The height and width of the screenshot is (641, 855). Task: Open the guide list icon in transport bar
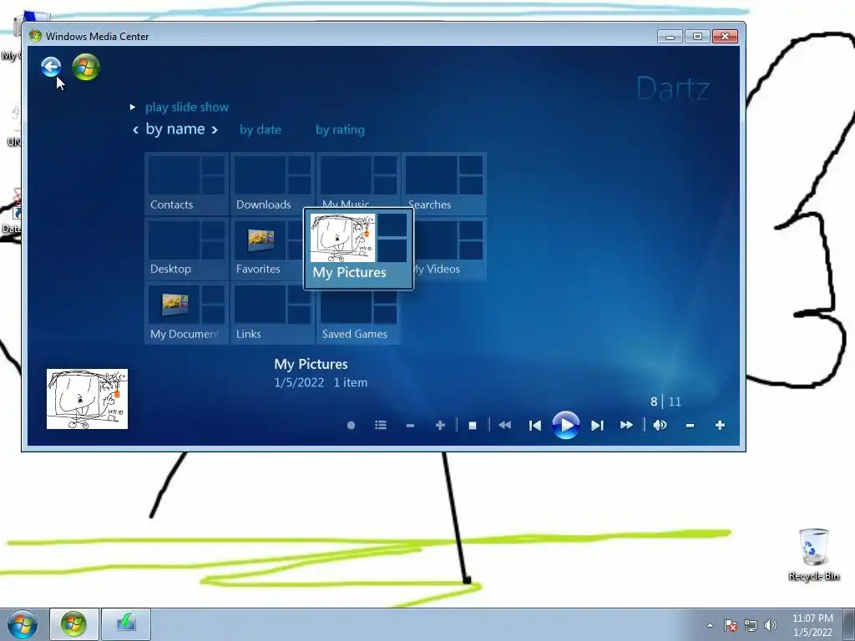pos(381,425)
